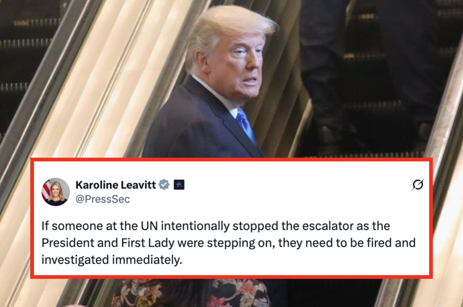
Task: Click the verified checkmark badge
Action: [x=164, y=184]
